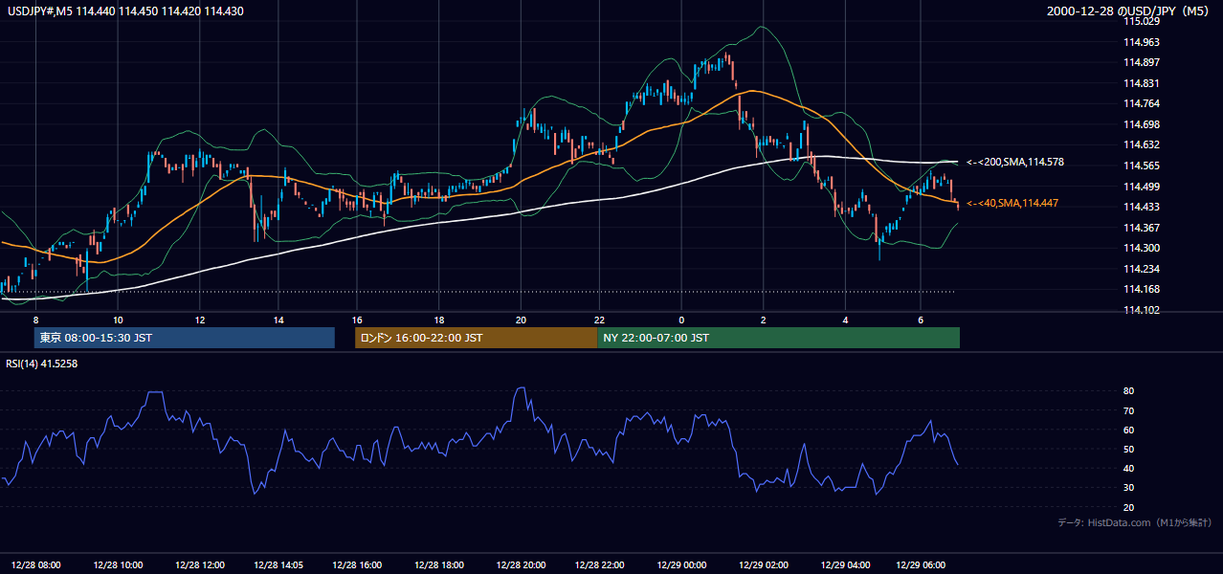Click RSI scale value 70
This screenshot has width=1223, height=574.
(1129, 410)
